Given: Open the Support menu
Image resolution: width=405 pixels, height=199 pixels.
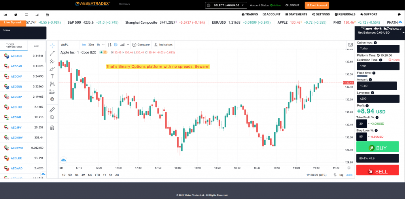Looking at the screenshot, I should [x=369, y=15].
